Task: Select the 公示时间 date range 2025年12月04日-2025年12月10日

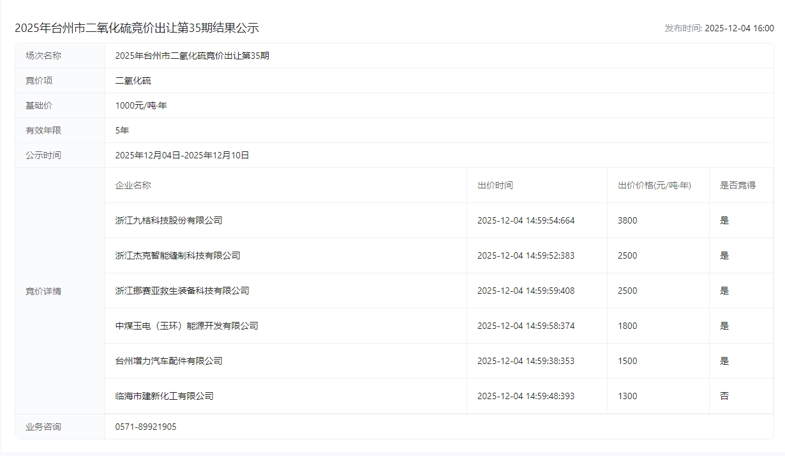Action: [x=182, y=155]
